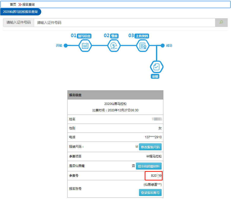Click the magnifier search icon button
Viewport: 231px width, 199px height.
tap(221, 23)
